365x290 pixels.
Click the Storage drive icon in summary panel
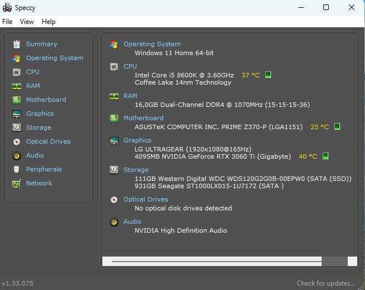click(x=114, y=170)
